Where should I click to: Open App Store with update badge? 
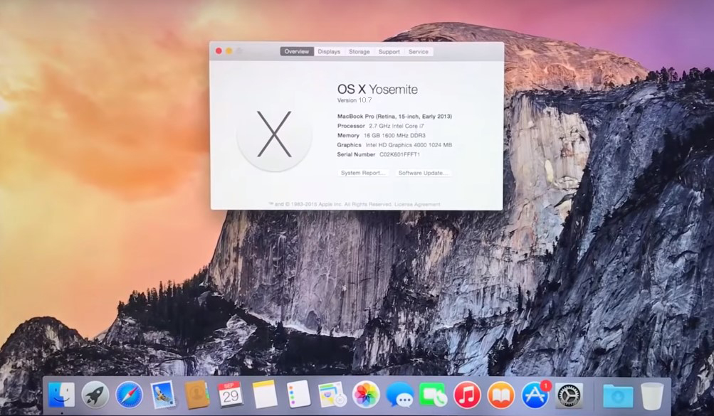pyautogui.click(x=535, y=395)
